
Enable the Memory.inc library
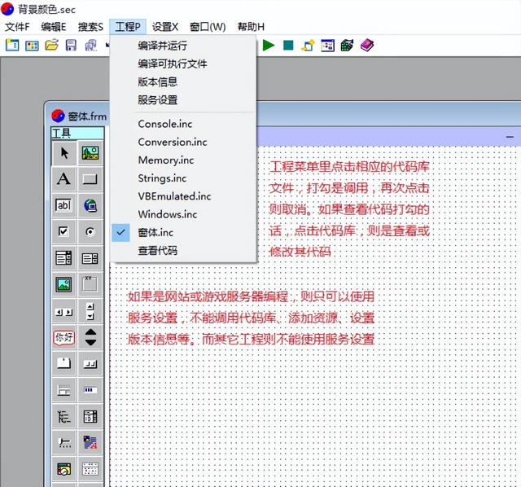coord(183,160)
